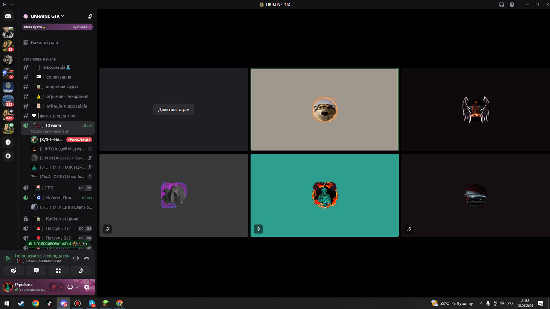Open voice connection signal strength icon
The width and height of the screenshot is (550, 309).
(x=8, y=258)
